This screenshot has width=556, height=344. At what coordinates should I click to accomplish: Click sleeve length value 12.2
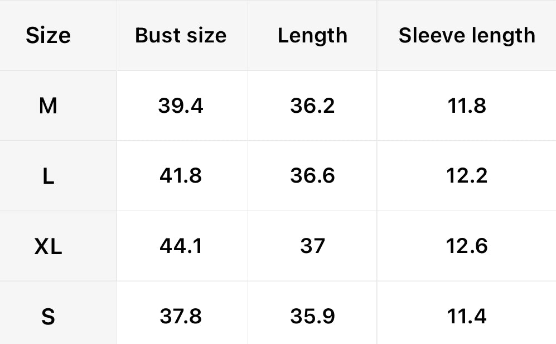(467, 176)
